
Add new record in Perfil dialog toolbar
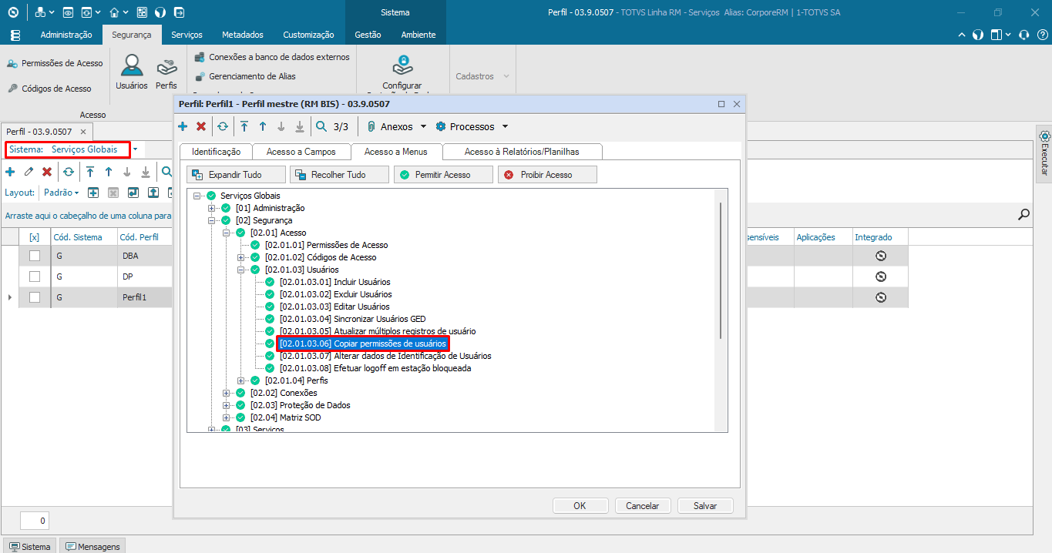click(x=183, y=126)
